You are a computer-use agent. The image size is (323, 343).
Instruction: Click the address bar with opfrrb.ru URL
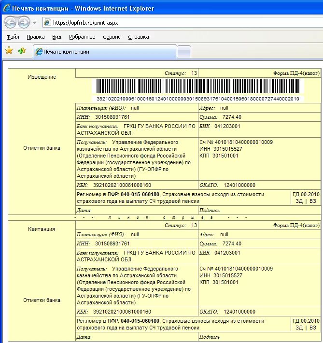[x=183, y=23]
